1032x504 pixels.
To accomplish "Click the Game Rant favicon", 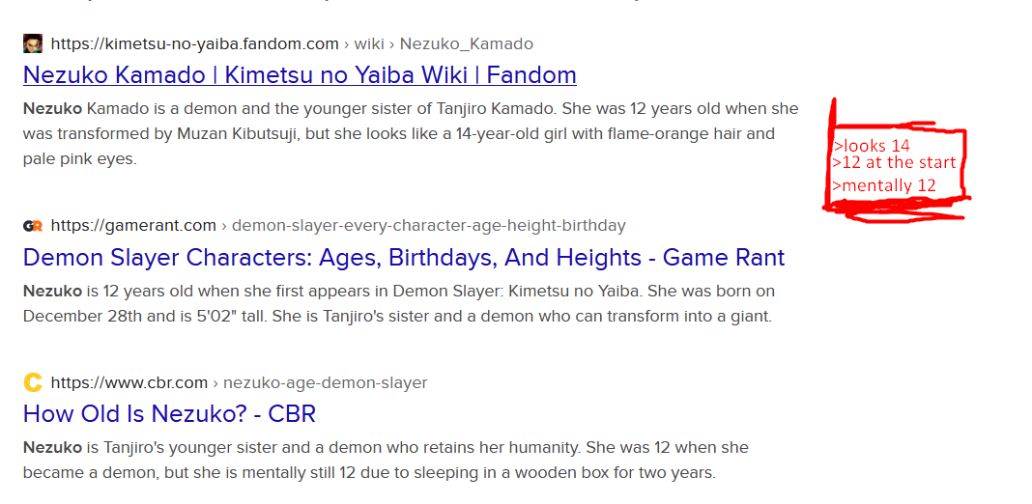I will (33, 225).
